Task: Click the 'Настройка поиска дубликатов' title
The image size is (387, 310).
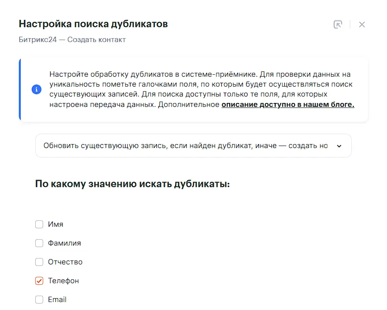Action: tap(93, 24)
